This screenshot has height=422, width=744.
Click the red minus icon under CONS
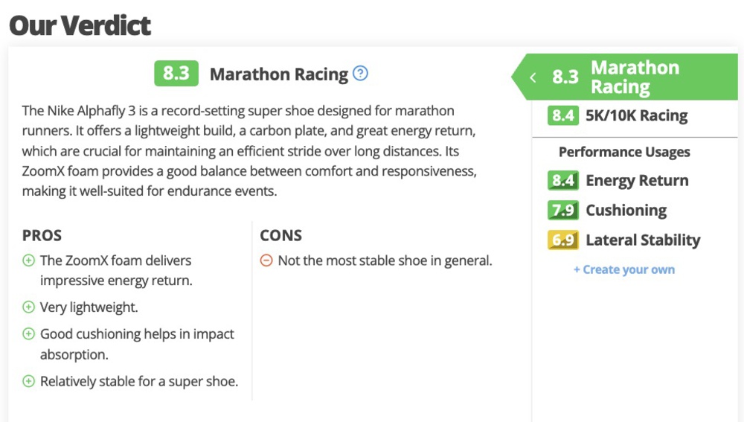pyautogui.click(x=266, y=260)
